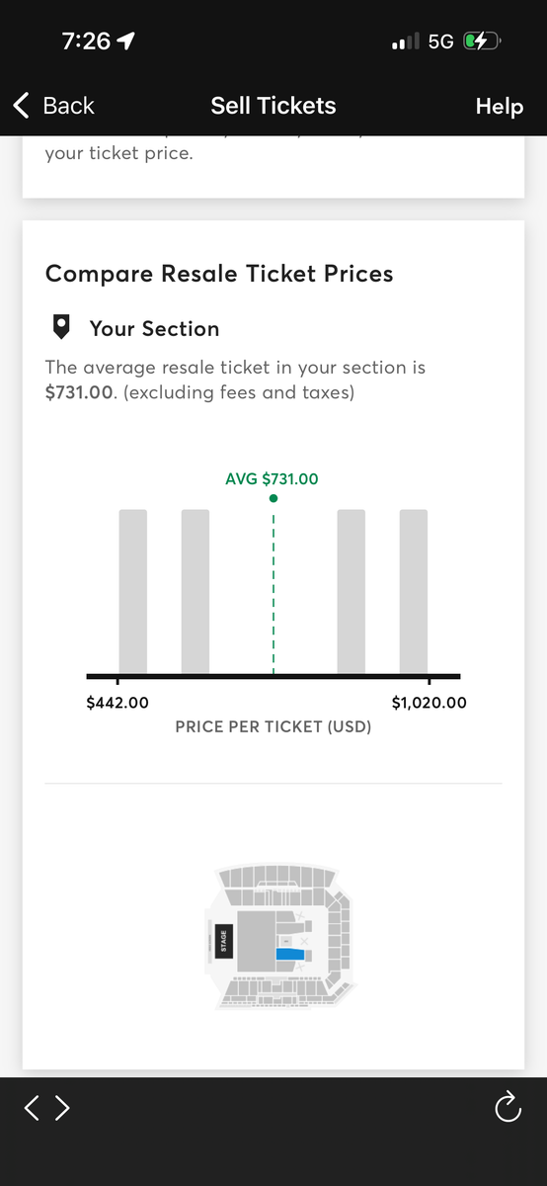Tap the second gray price bar
The width and height of the screenshot is (547, 1186).
point(195,591)
